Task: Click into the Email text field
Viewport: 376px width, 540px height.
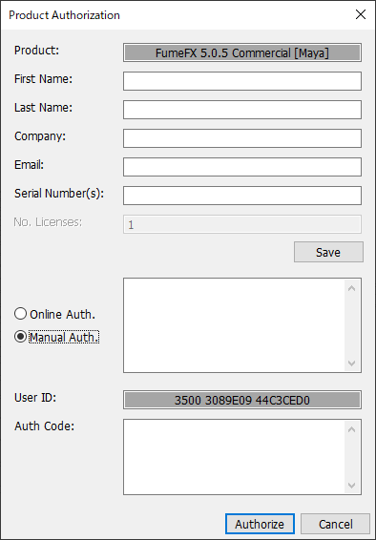Action: click(x=242, y=167)
